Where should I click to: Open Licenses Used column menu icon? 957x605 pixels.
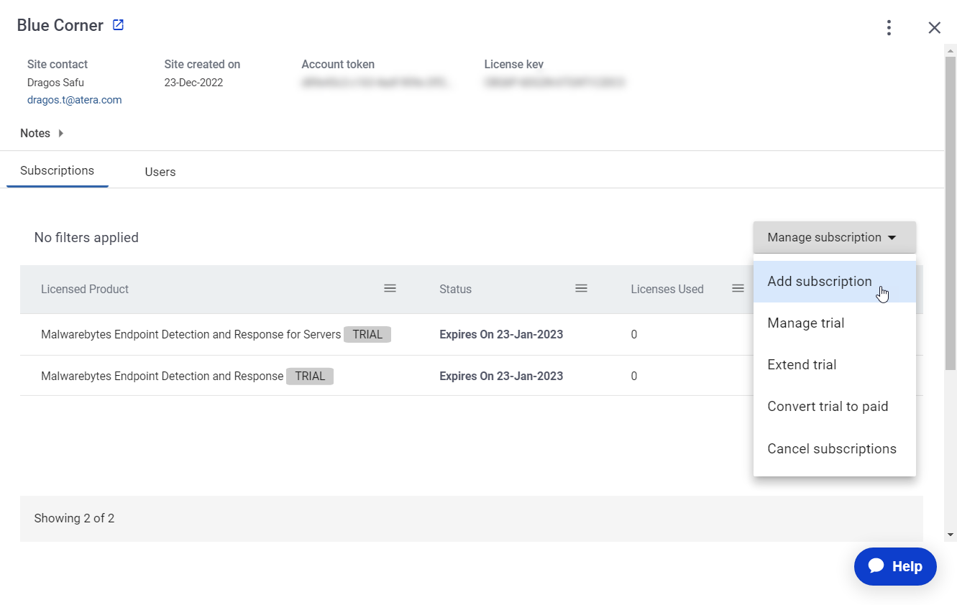click(738, 288)
